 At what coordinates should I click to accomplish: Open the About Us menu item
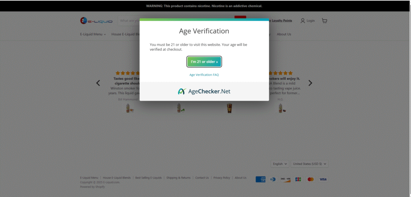point(284,35)
